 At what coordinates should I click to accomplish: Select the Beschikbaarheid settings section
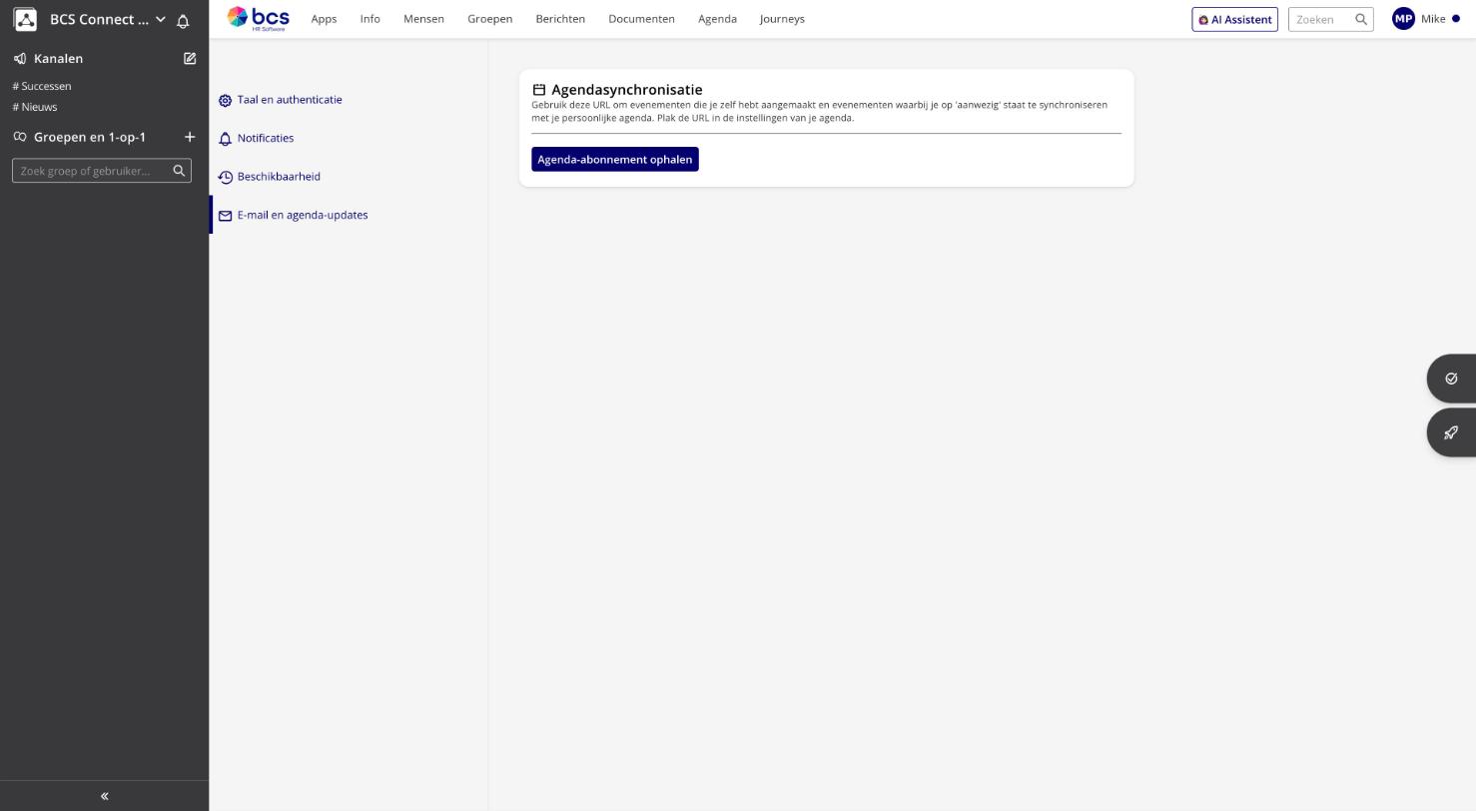point(279,177)
